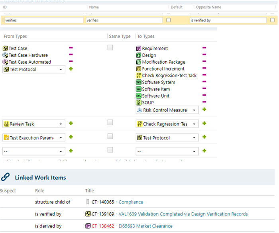Remove Test Case from From Types
The height and width of the screenshot is (233, 279).
pos(71,48)
